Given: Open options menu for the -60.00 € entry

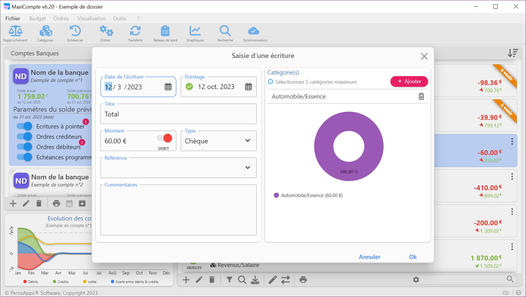Looking at the screenshot, I should (x=512, y=141).
